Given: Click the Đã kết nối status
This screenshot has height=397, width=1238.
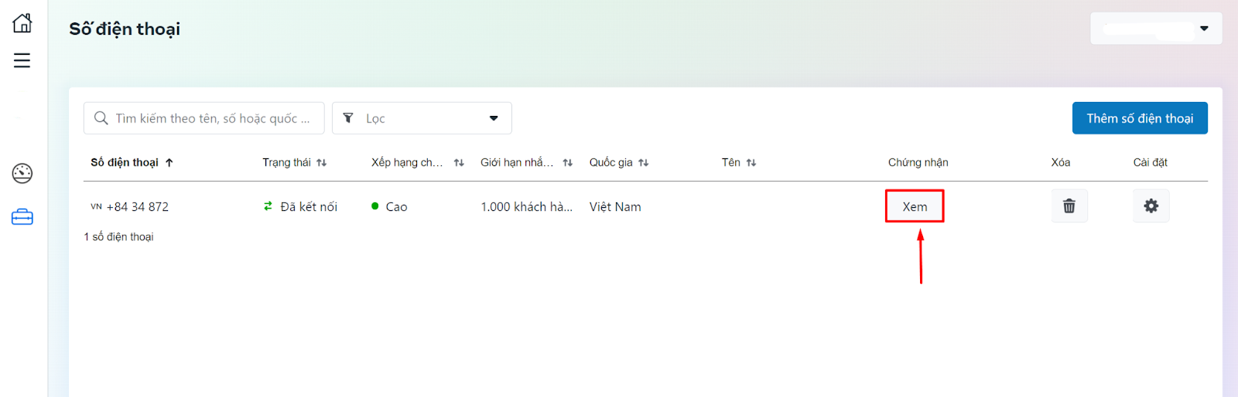Looking at the screenshot, I should coord(309,207).
